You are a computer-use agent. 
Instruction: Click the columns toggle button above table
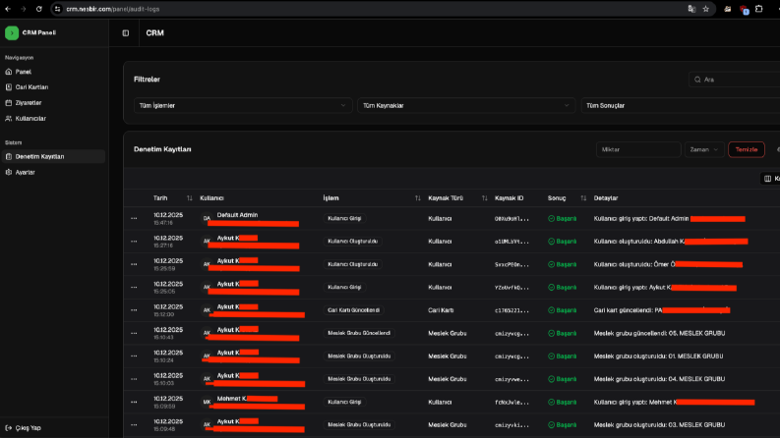tap(770, 179)
